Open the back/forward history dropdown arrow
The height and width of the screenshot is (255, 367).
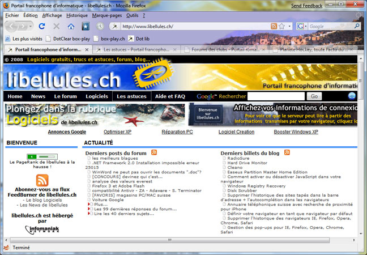[x=31, y=26]
